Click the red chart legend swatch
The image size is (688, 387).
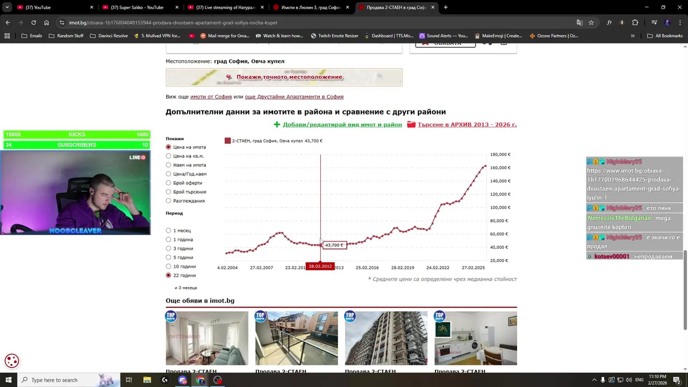[228, 141]
